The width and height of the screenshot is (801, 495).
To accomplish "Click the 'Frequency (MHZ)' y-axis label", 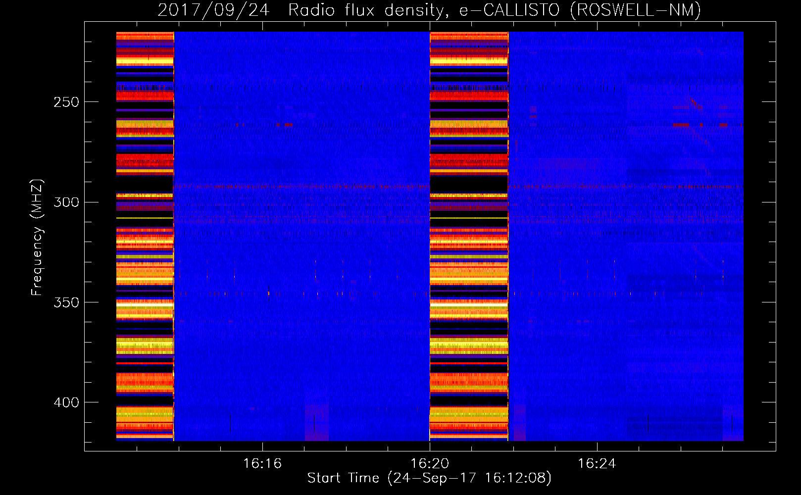I will click(x=37, y=237).
